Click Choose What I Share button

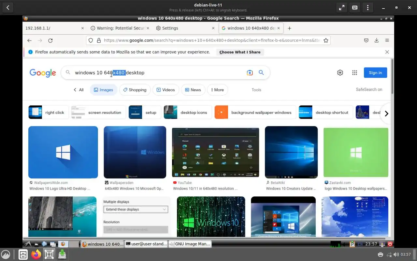[240, 52]
